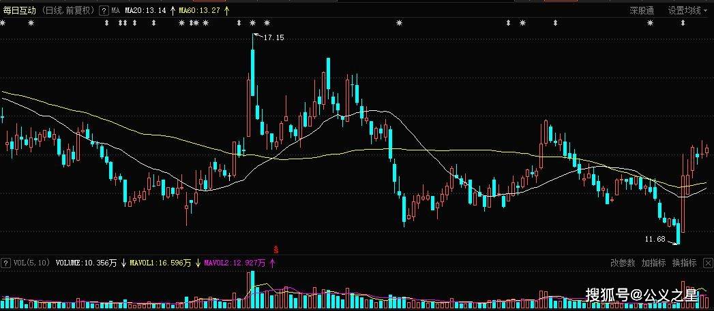Open the 深股通 link
This screenshot has width=714, height=311.
(x=642, y=10)
